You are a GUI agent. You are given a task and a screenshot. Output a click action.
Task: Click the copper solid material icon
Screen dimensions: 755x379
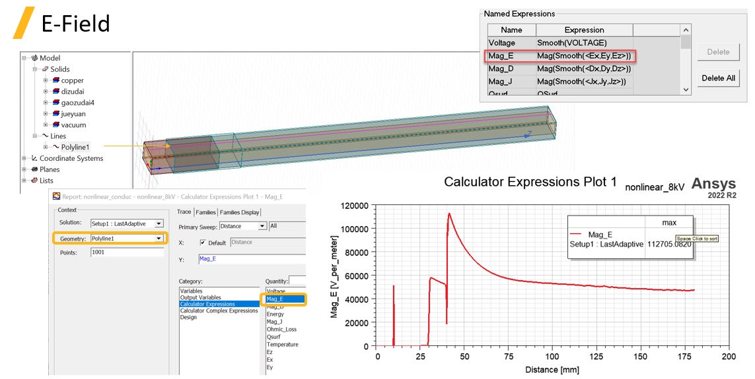[x=56, y=80]
